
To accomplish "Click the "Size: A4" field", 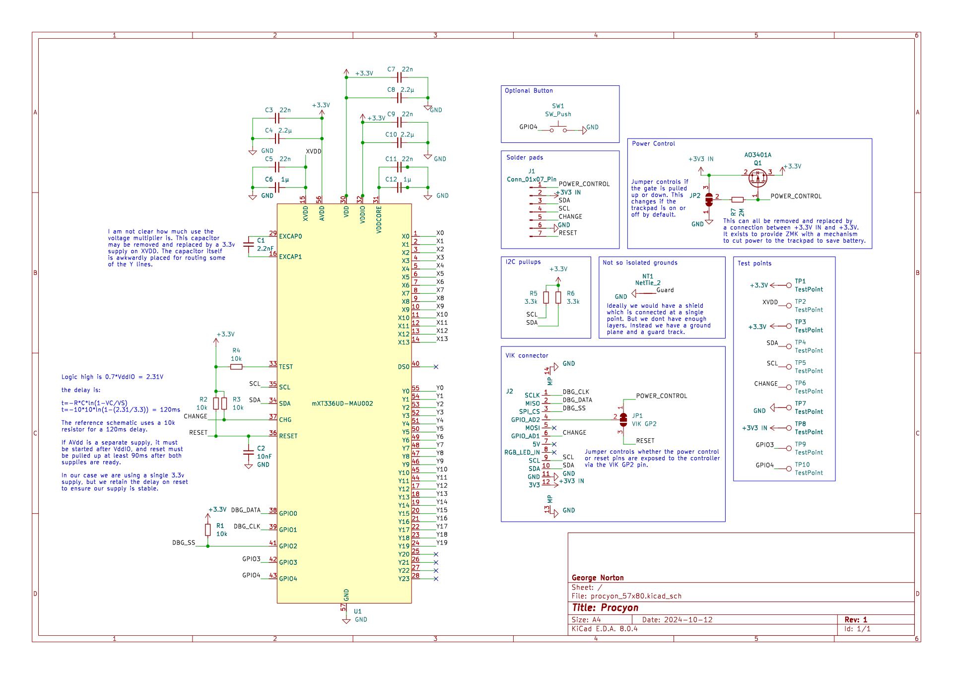I will point(586,620).
